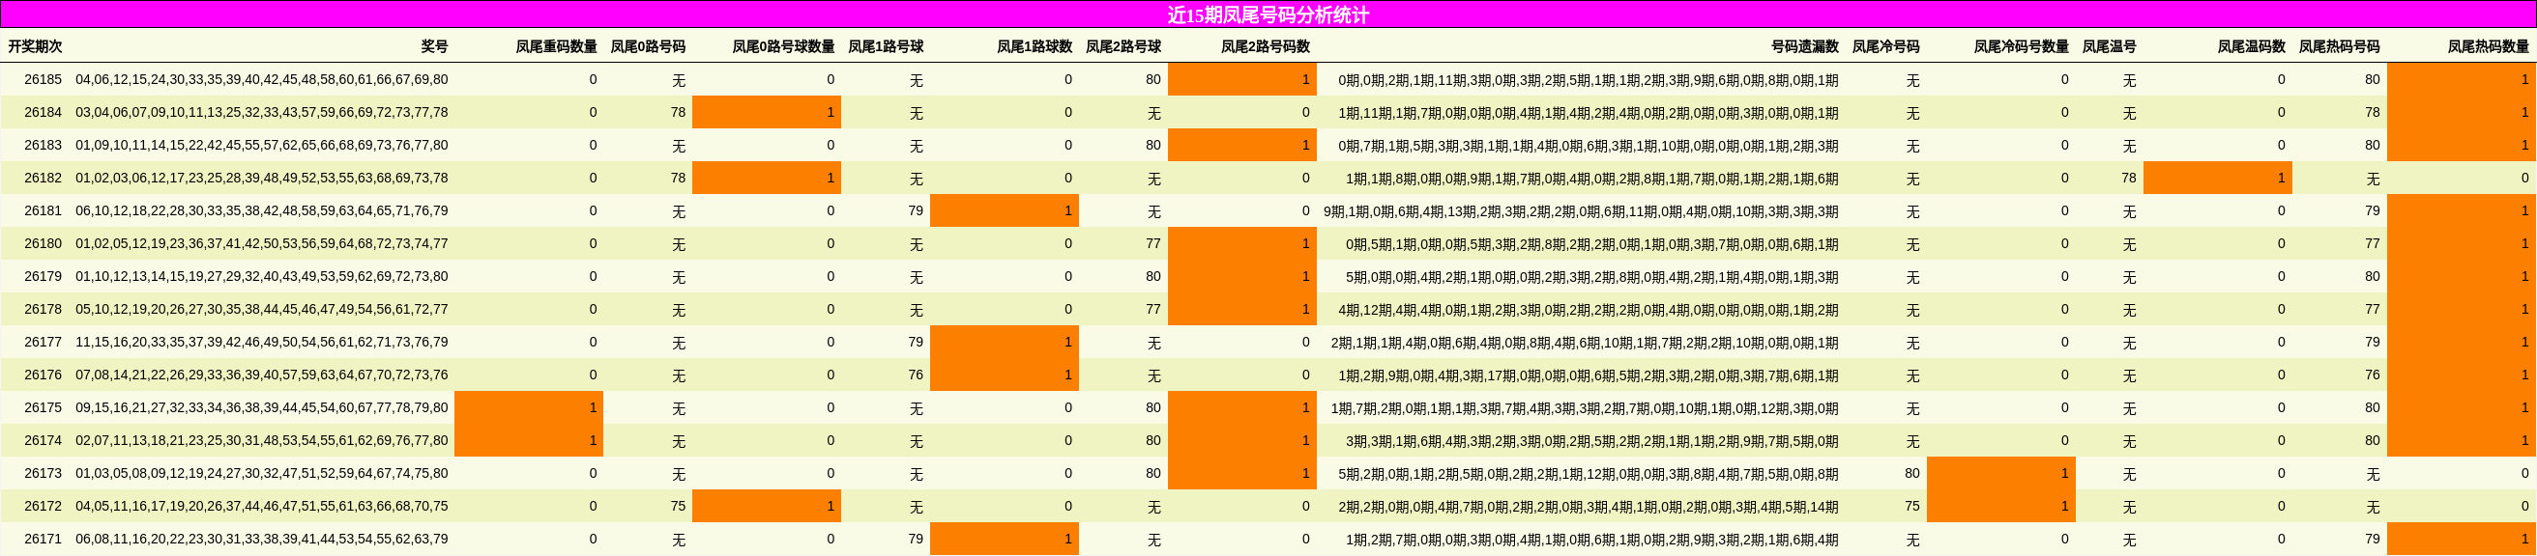Click 26184 winning numbers starting 03,04,06,07
This screenshot has width=2537, height=556.
262,112
